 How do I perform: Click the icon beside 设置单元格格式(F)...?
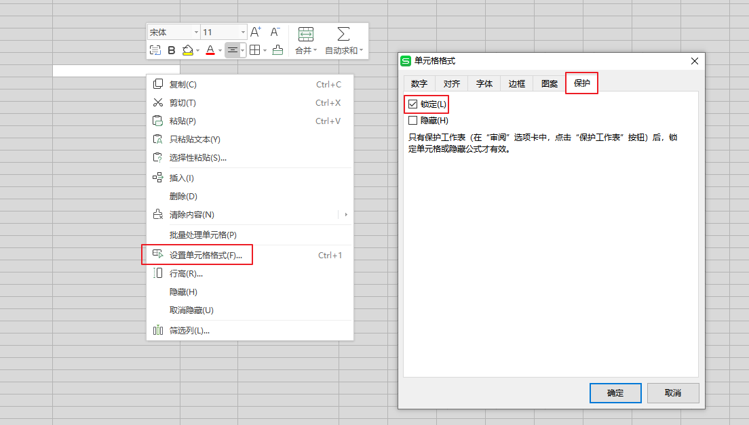(157, 254)
